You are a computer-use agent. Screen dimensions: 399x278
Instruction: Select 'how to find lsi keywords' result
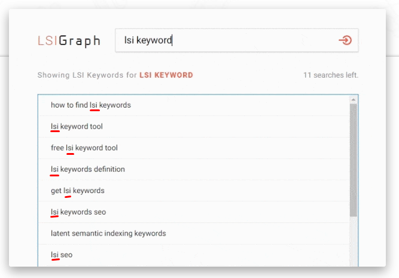click(x=91, y=105)
